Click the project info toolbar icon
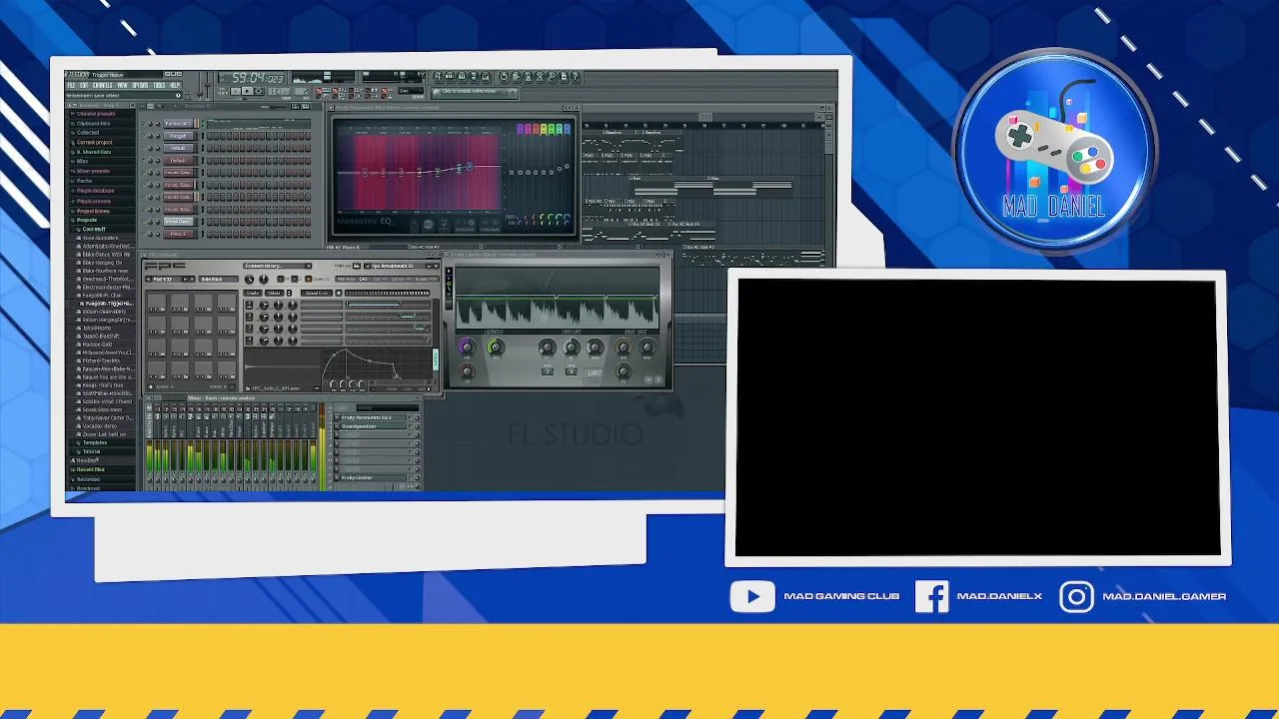Viewport: 1279px width, 719px height. pyautogui.click(x=564, y=76)
